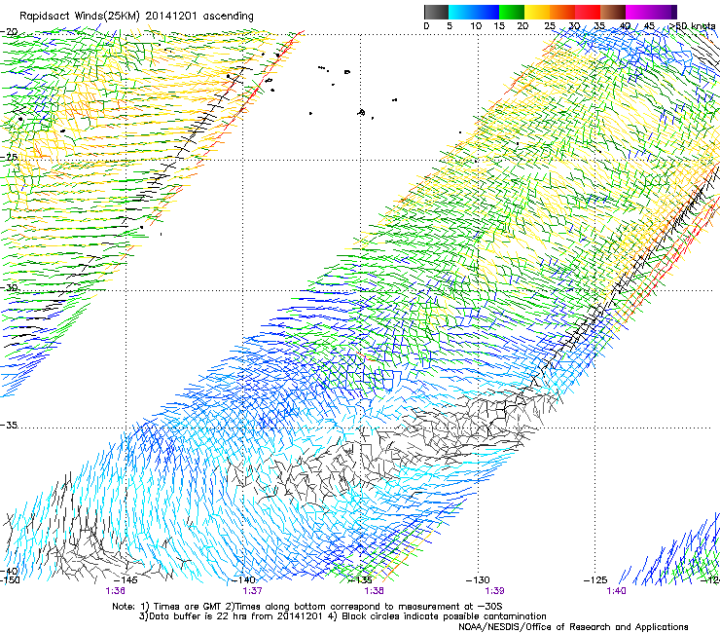Image resolution: width=720 pixels, height=633 pixels.
Task: Click the purple 45-50 knots legend swatch
Action: coord(664,12)
